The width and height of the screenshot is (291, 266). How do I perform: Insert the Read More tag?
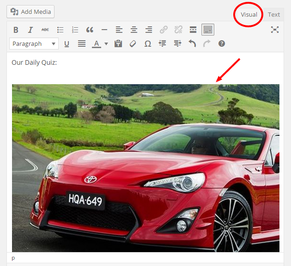coord(193,30)
